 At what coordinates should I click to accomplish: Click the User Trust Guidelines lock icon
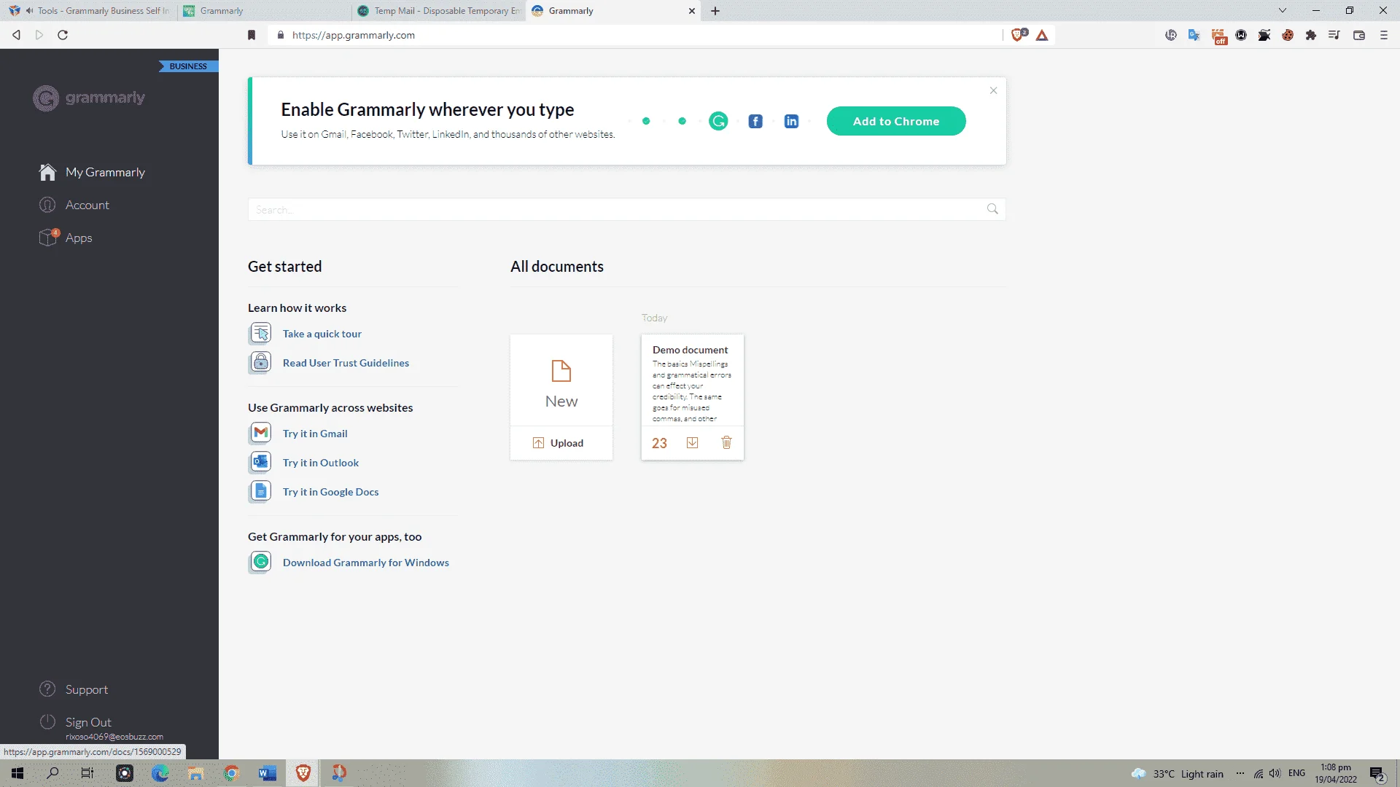coord(260,362)
